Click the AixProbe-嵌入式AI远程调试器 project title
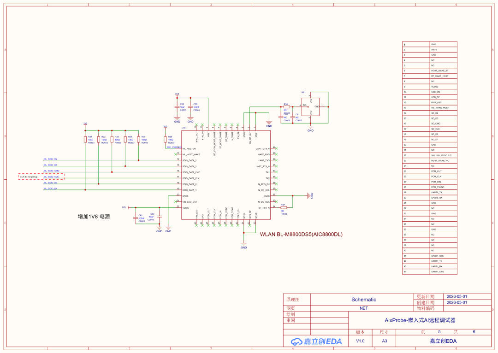 [x=420, y=320]
